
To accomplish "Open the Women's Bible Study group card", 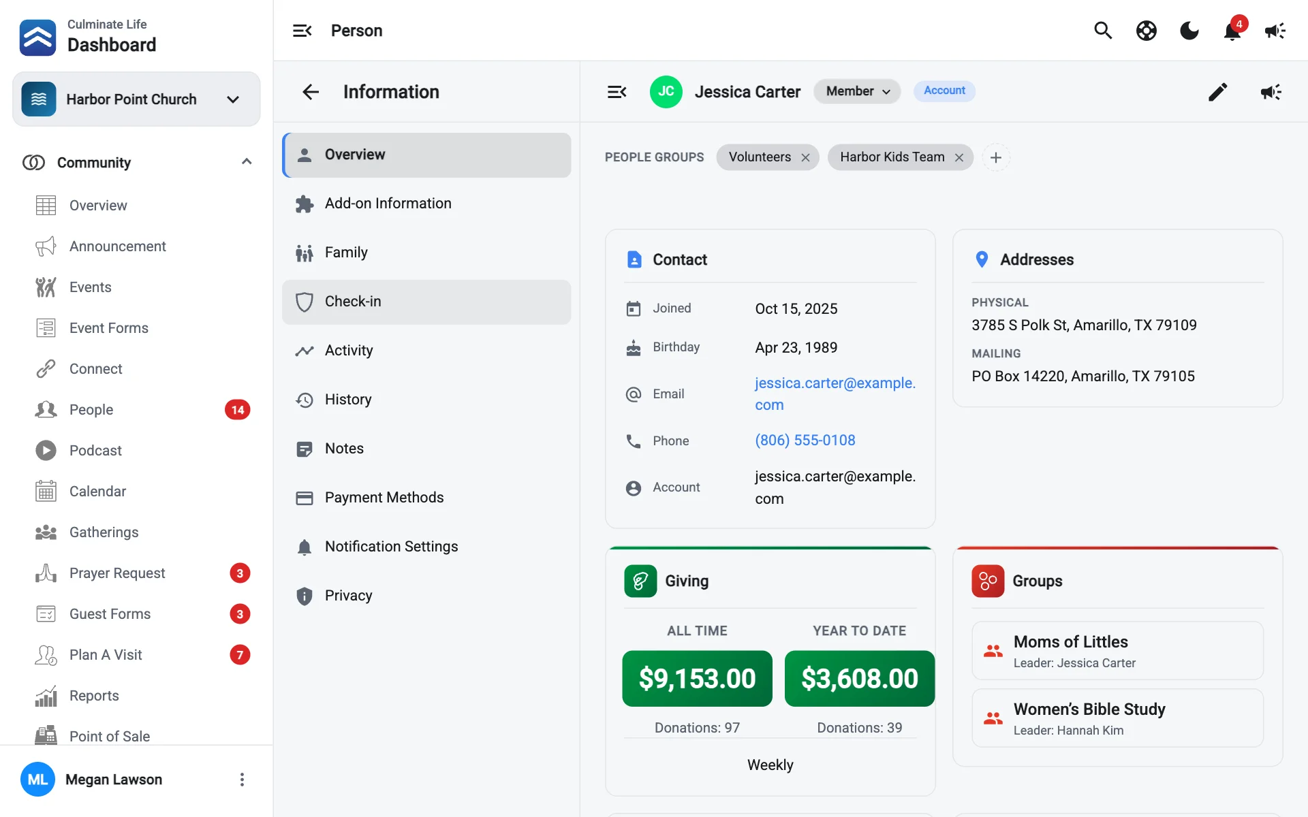I will pos(1117,718).
